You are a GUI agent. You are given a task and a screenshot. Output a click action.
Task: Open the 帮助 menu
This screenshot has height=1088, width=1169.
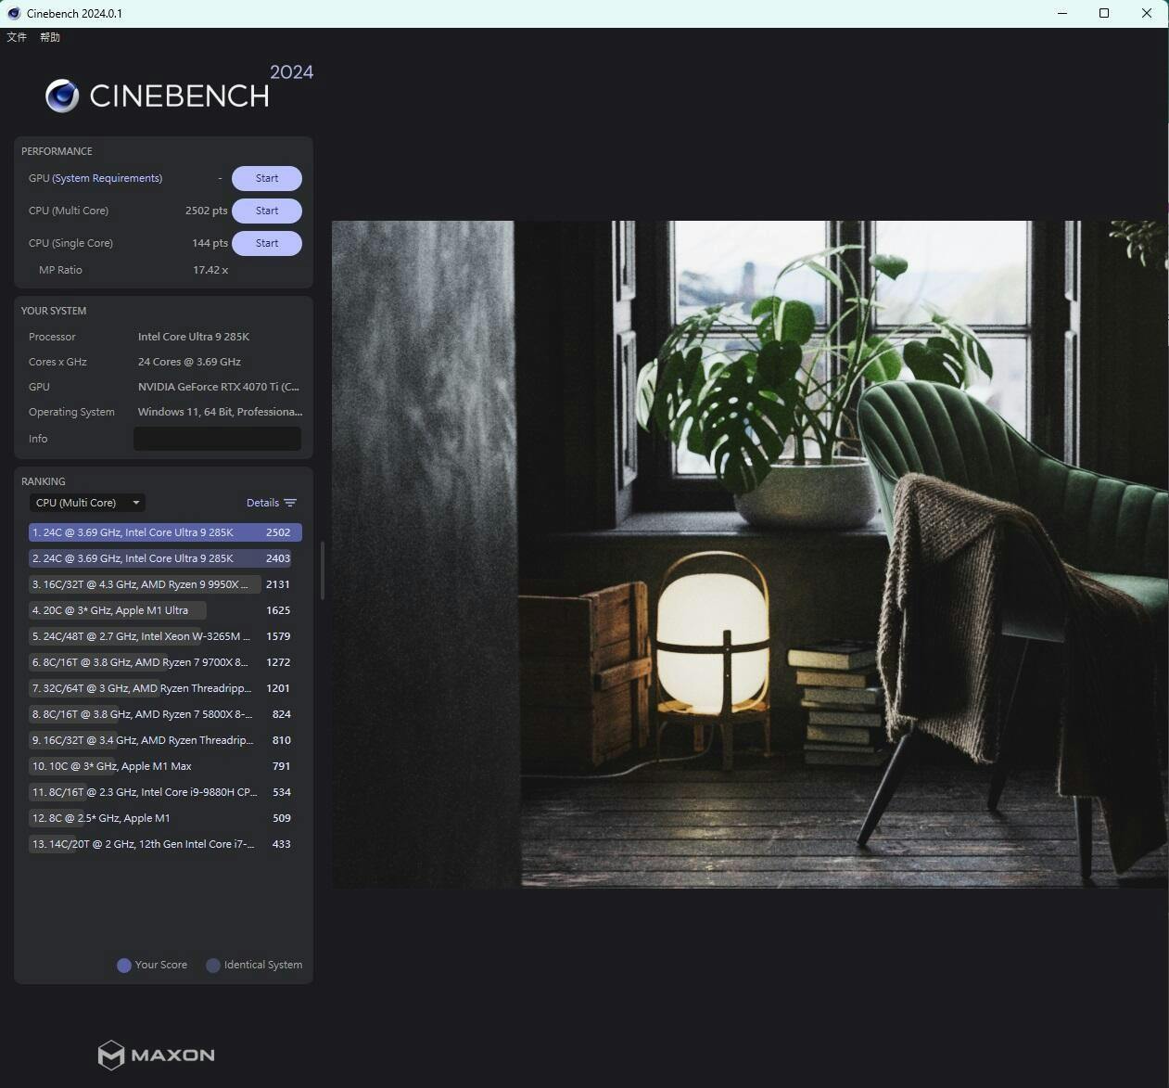[50, 37]
